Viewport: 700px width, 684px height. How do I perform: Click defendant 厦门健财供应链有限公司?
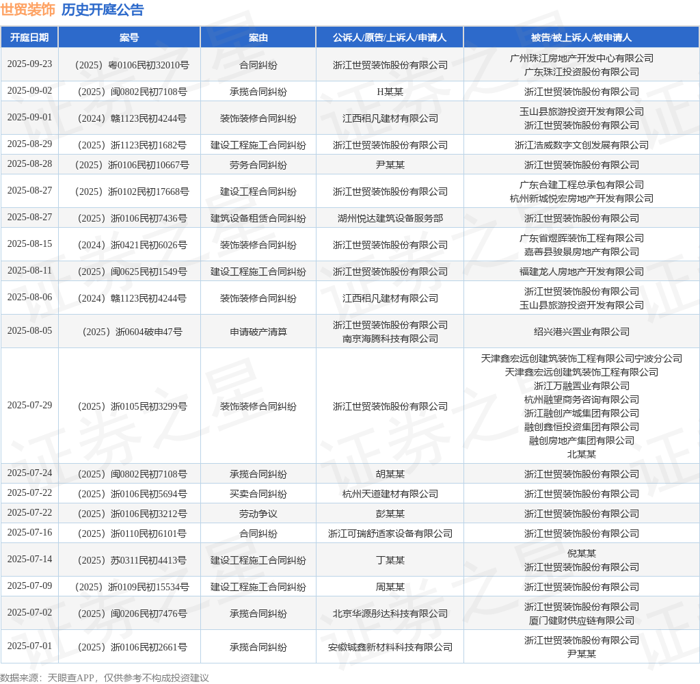(x=581, y=620)
